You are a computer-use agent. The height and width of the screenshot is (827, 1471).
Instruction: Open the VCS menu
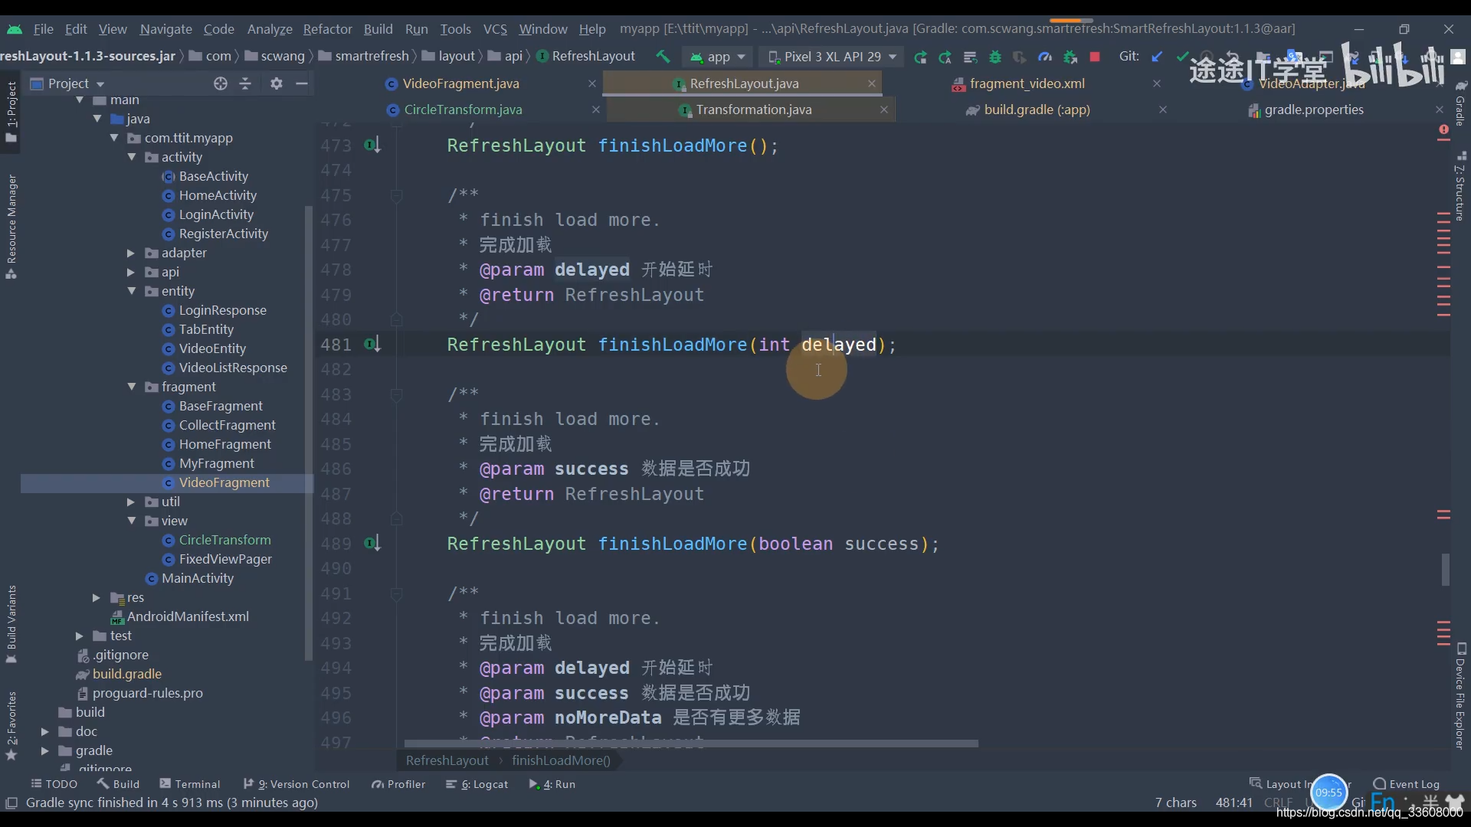tap(495, 29)
